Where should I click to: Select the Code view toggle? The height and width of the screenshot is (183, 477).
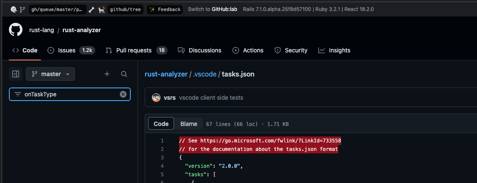pos(161,124)
